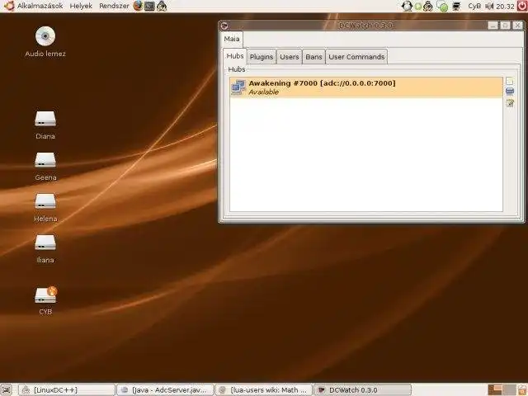Click the Tux penguin tray icon
Screen dimensions: 528x396
(x=407, y=6)
